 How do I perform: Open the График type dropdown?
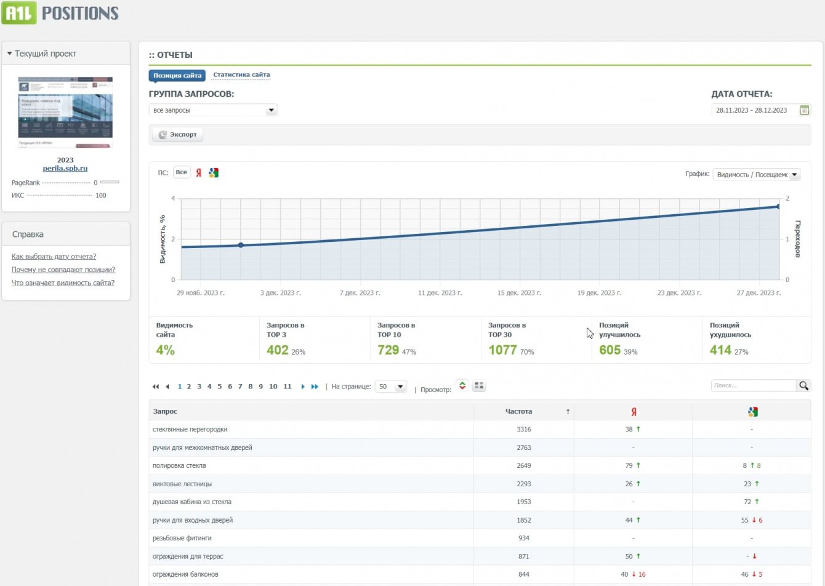757,175
